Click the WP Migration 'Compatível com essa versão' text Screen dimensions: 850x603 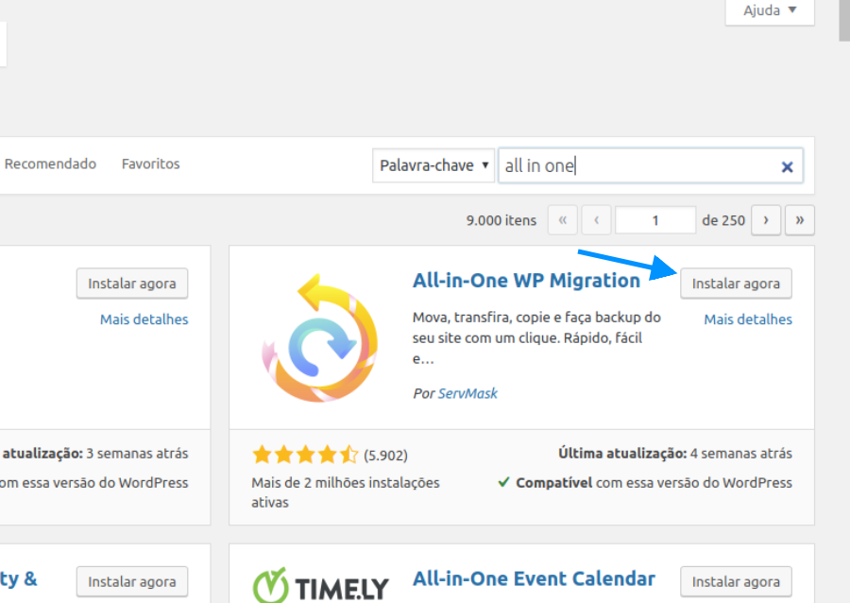[654, 483]
